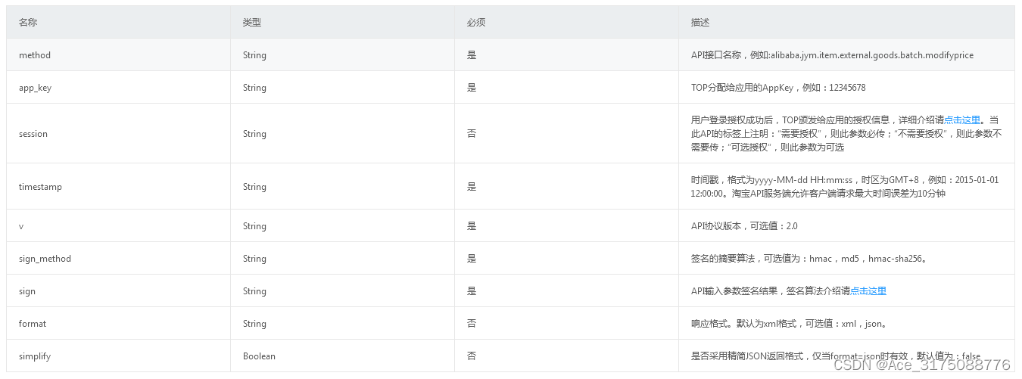Click the Boolean type in simplify row

[259, 356]
